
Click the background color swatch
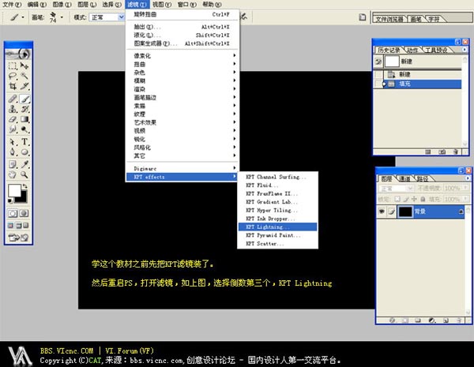click(x=23, y=198)
